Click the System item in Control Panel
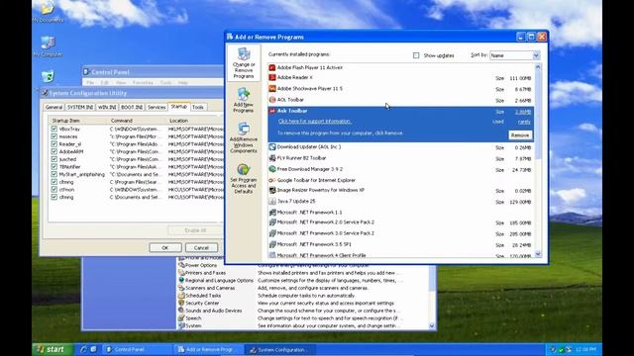 tap(193, 326)
